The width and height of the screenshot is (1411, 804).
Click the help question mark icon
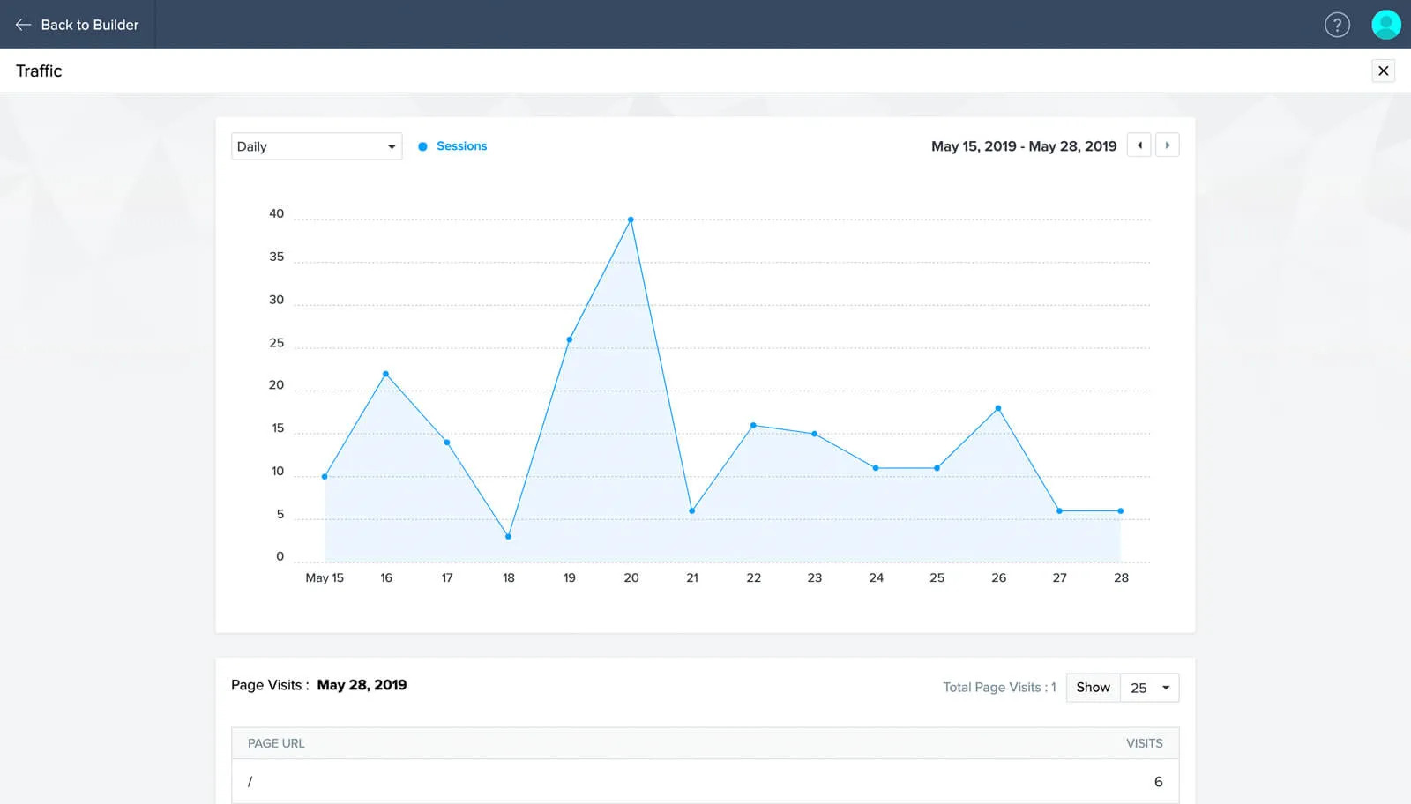pos(1337,25)
